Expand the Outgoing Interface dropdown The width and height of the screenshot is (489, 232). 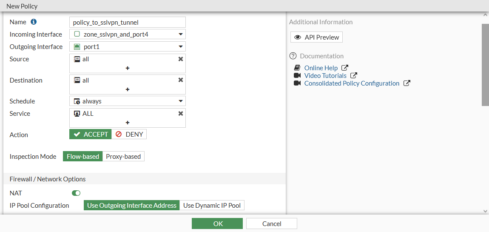tap(181, 47)
